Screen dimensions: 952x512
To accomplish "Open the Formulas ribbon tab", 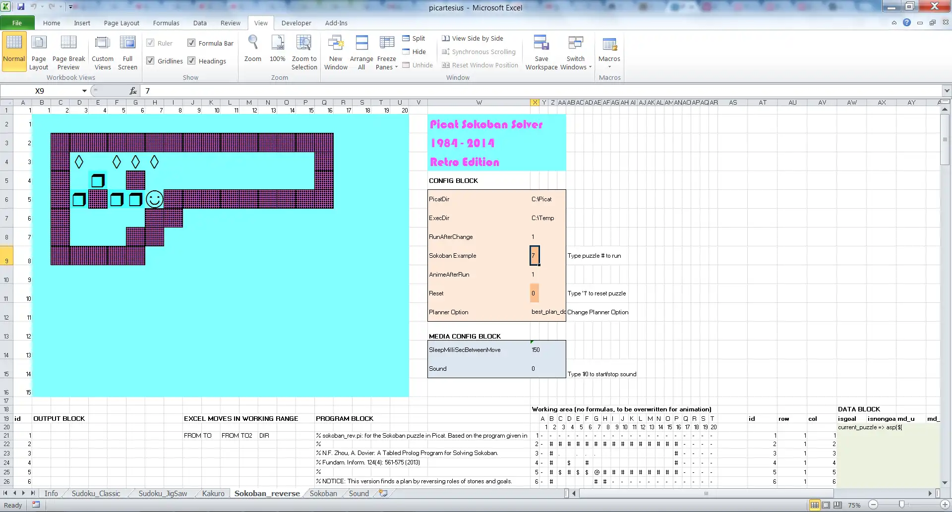I will [166, 23].
